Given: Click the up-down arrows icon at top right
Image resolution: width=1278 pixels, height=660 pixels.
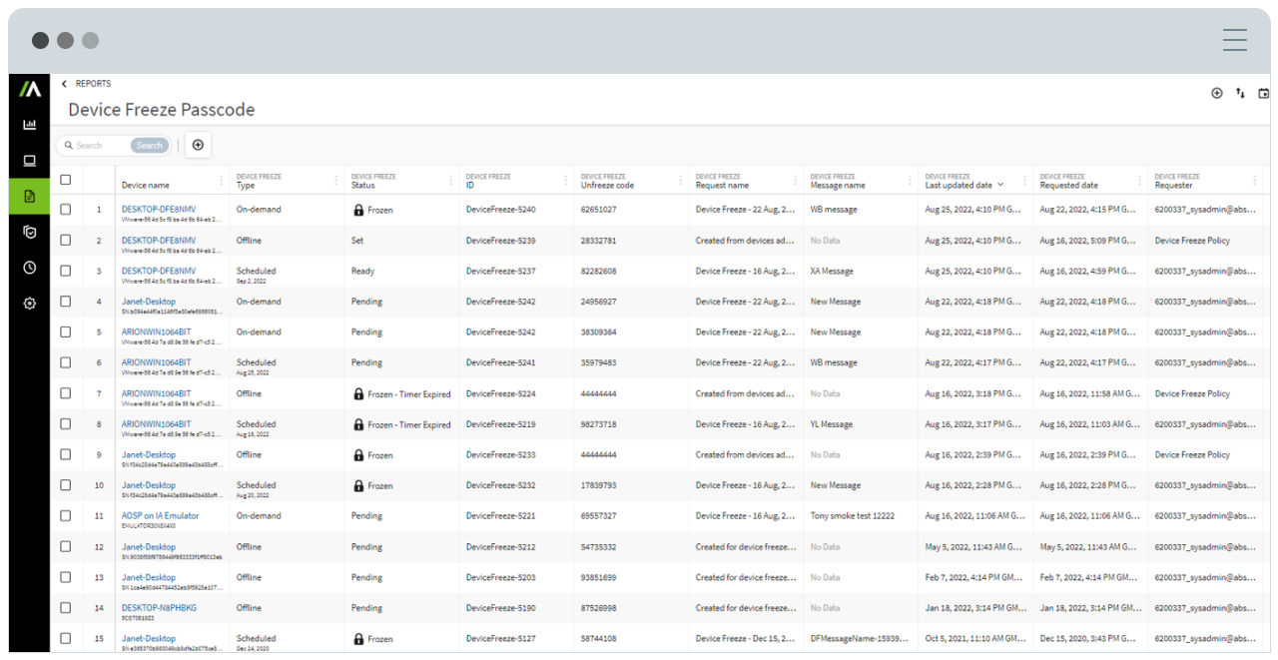Looking at the screenshot, I should point(1240,93).
